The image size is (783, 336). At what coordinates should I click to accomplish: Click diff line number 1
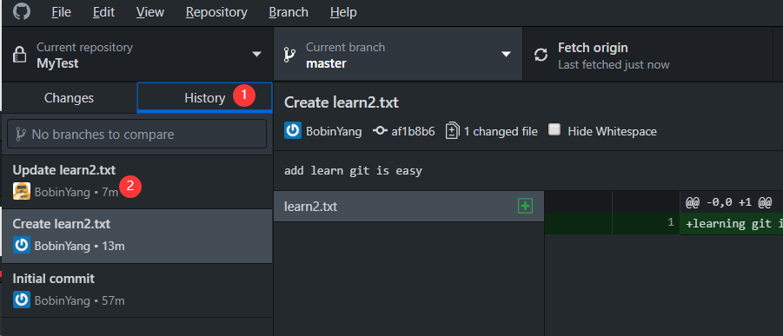pos(672,222)
